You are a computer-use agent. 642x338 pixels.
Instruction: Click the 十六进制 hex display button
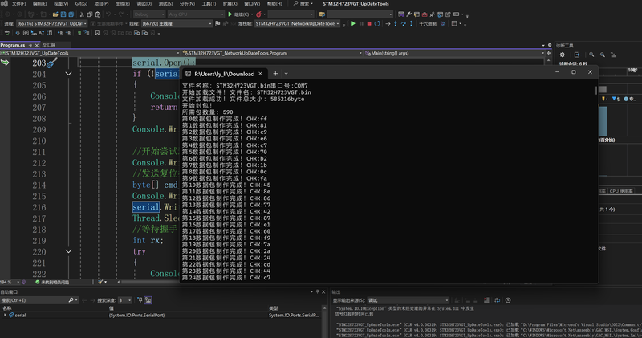click(x=429, y=23)
